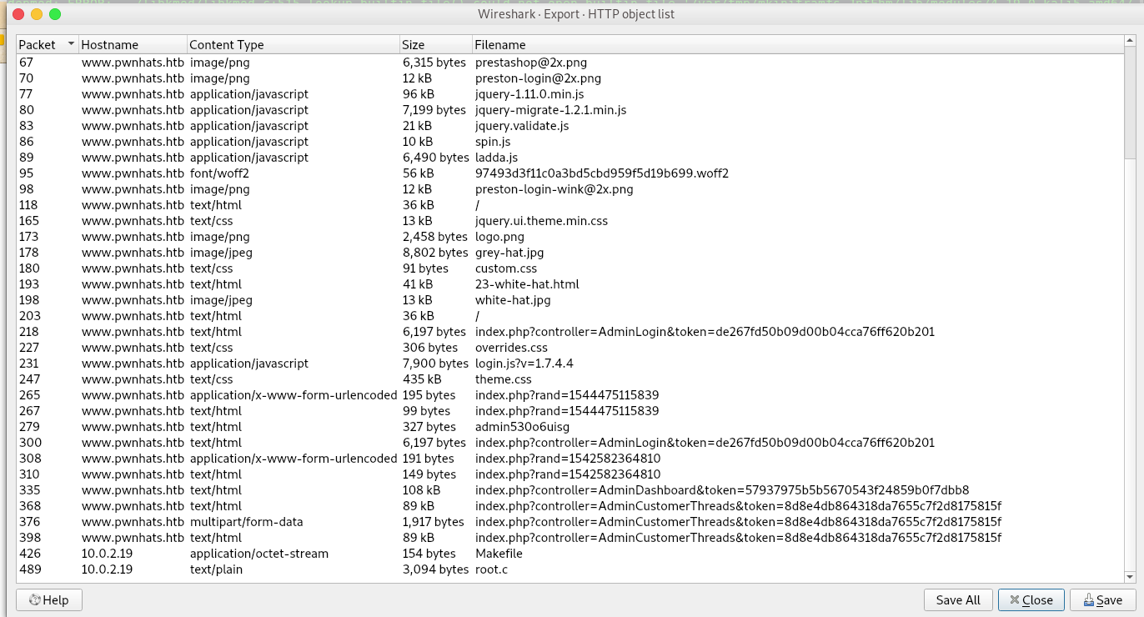Click the Close button to dismiss the dialog
Screen dimensions: 1144x617
pyautogui.click(x=1031, y=599)
